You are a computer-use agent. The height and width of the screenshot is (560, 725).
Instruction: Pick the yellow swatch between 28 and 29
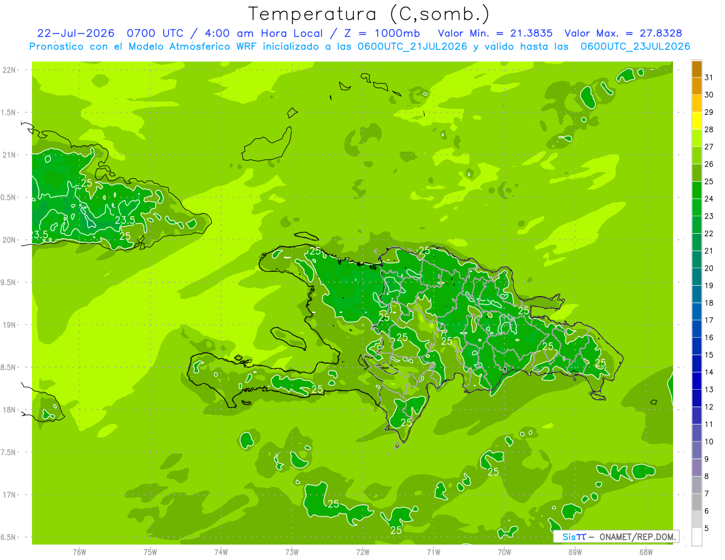coord(697,121)
